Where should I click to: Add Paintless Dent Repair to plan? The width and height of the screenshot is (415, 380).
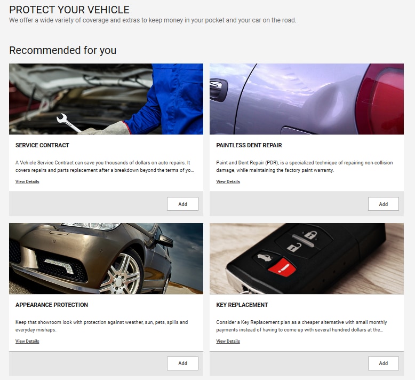click(383, 204)
